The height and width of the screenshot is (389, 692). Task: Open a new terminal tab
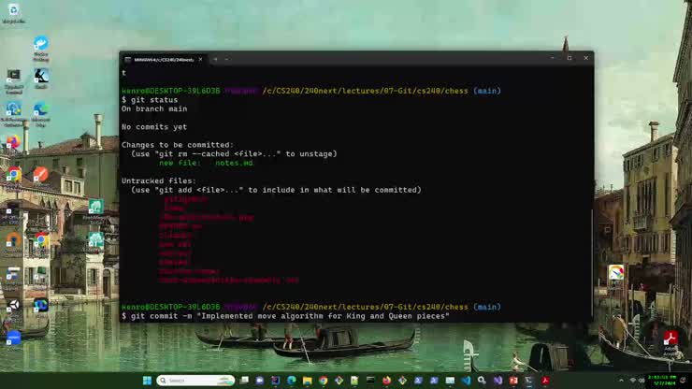point(215,59)
